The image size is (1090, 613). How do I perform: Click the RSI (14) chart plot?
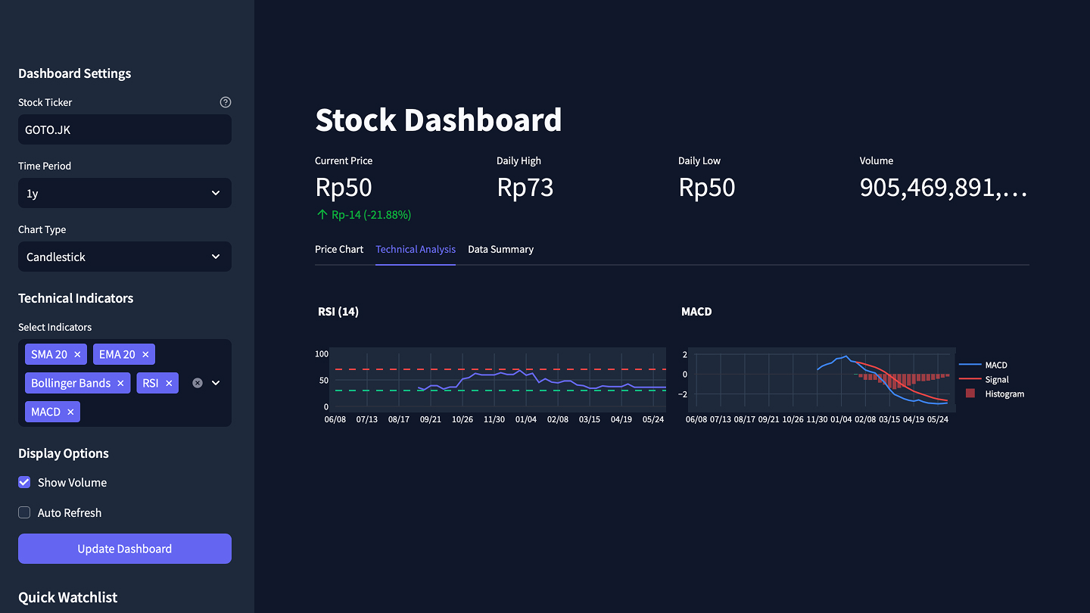click(x=498, y=380)
